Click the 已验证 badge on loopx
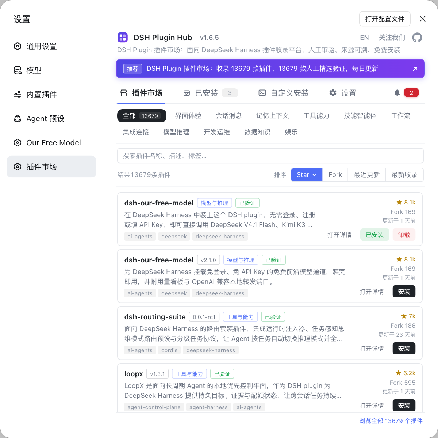 point(222,374)
